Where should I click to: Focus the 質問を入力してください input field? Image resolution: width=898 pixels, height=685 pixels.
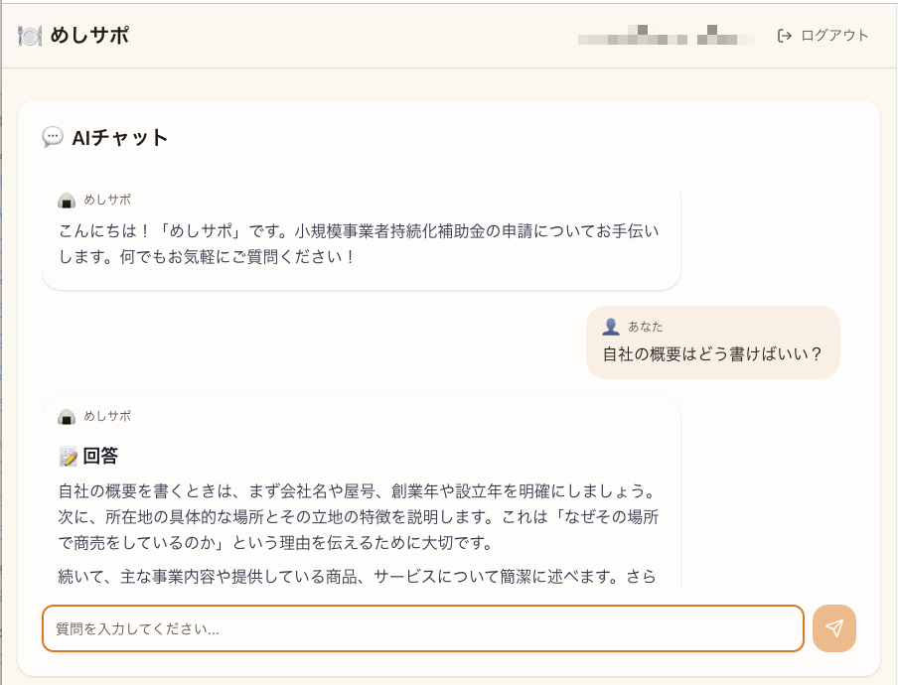pos(422,628)
